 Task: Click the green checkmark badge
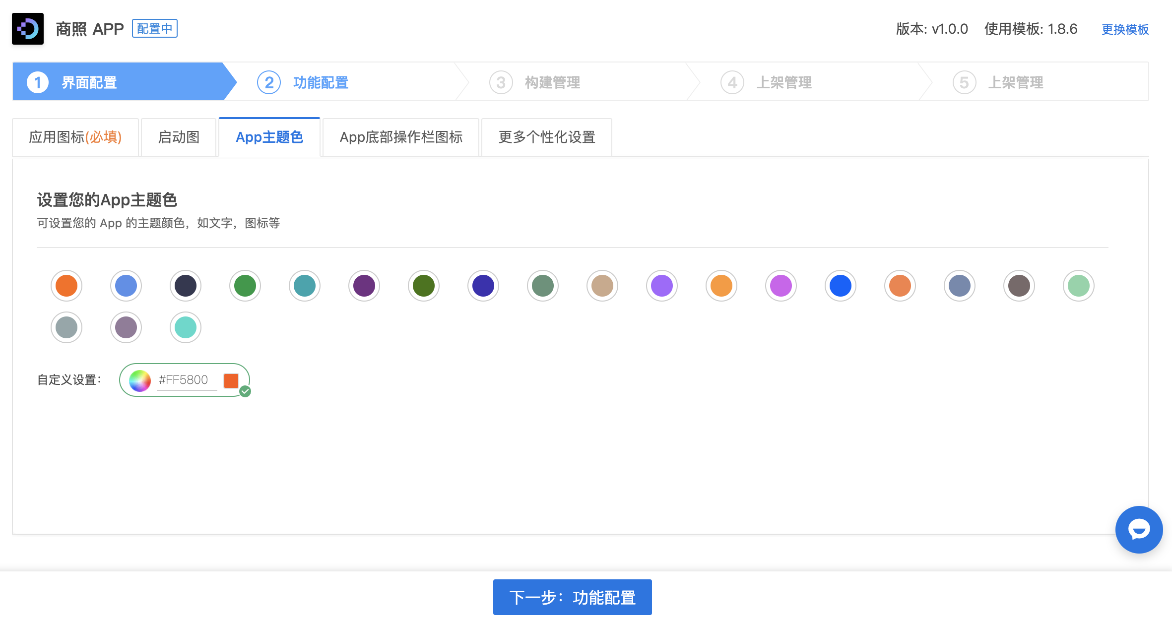click(245, 392)
